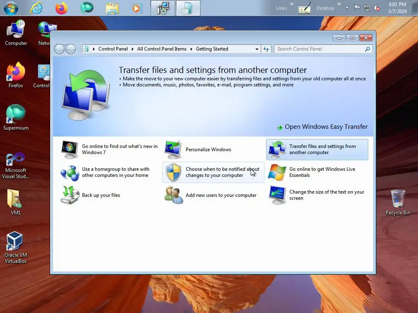Click the security shield icon for notifications
Viewport: 418px width, 313px height.
click(173, 172)
